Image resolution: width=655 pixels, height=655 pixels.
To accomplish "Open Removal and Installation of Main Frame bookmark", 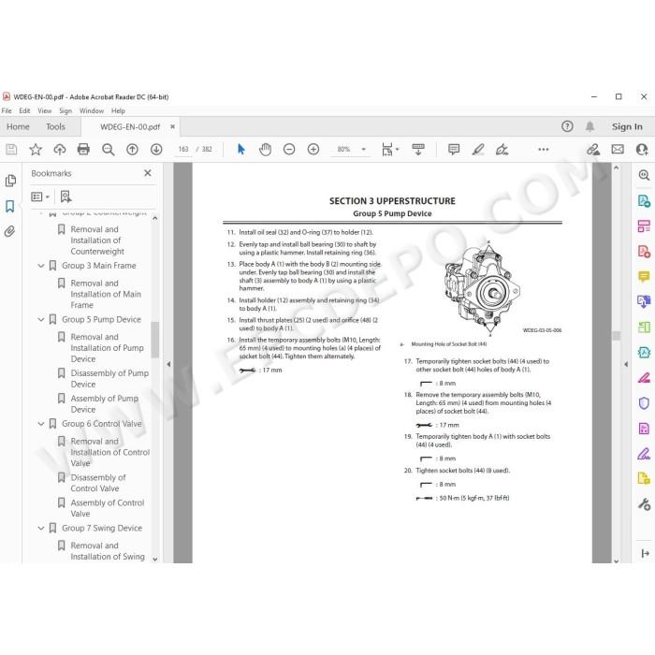I will [x=106, y=294].
